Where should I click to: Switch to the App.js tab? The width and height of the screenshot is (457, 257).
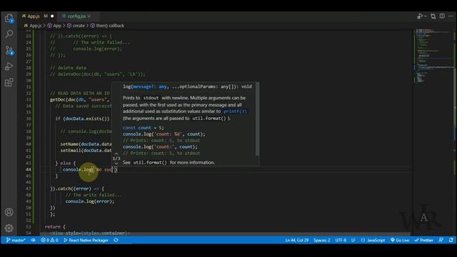[x=34, y=16]
